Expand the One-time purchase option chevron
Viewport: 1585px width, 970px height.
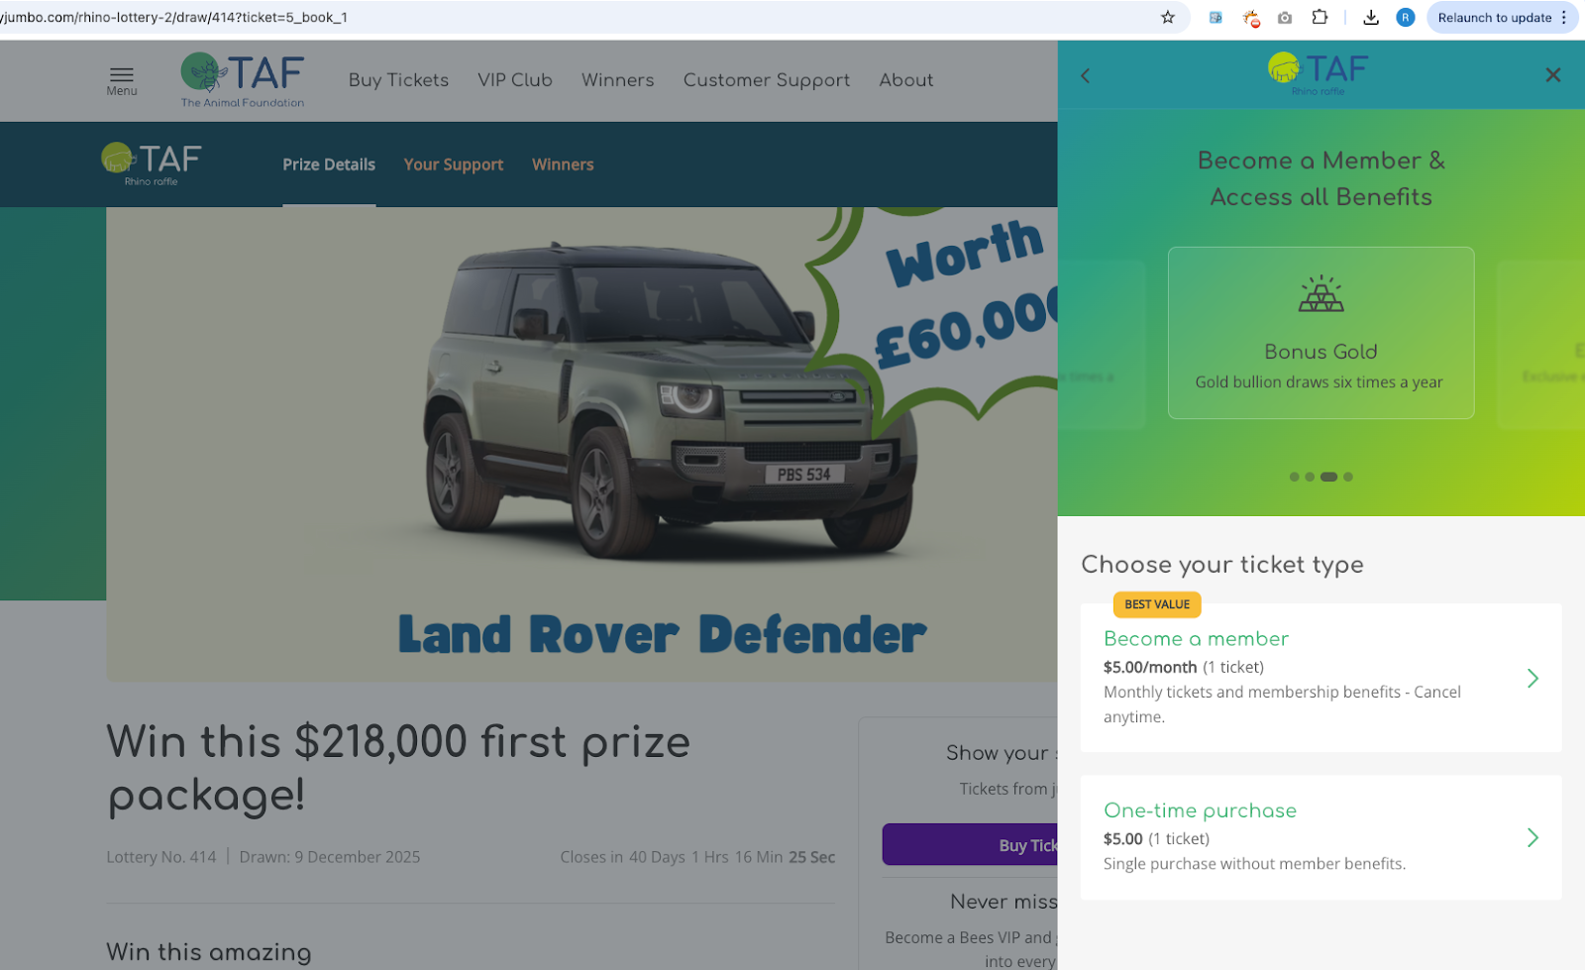[x=1532, y=837]
